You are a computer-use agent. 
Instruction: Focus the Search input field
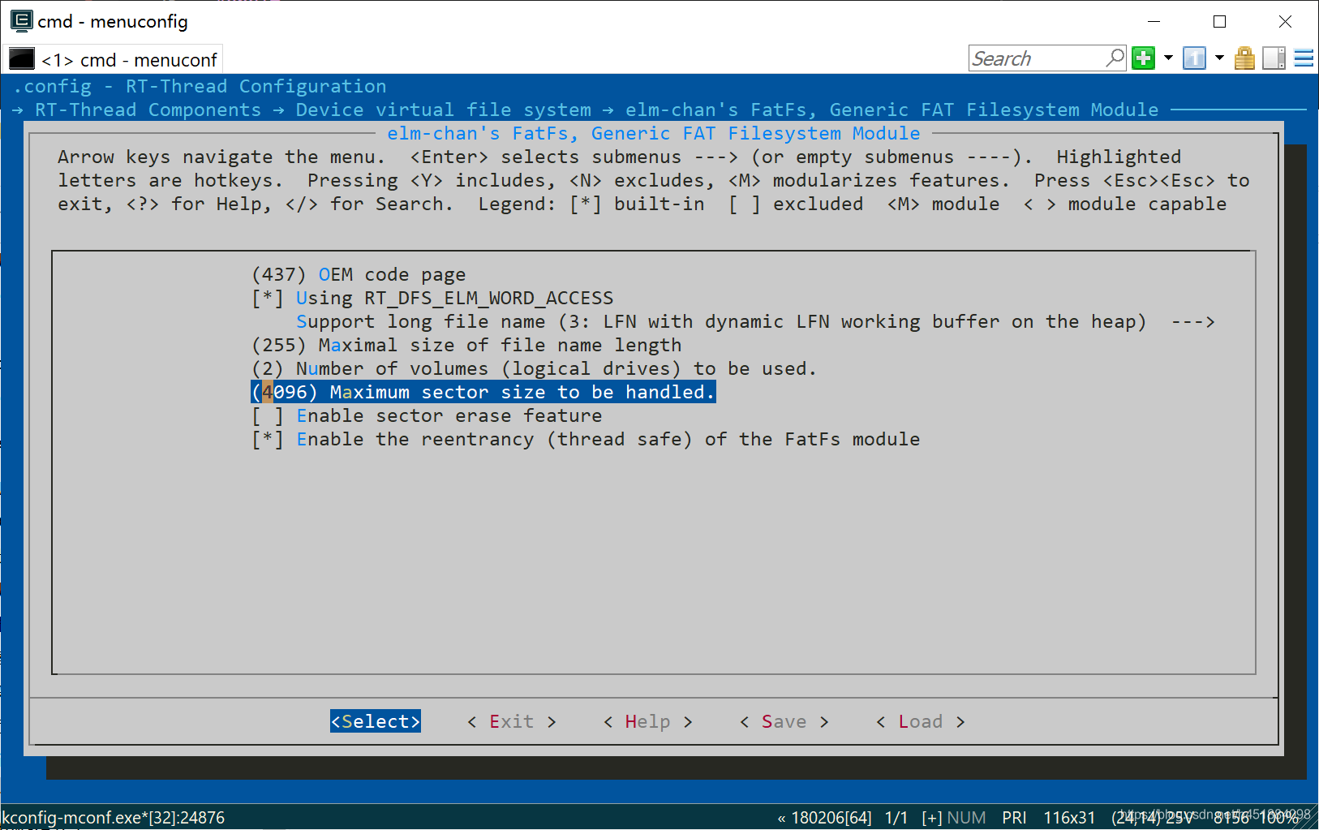click(1037, 58)
